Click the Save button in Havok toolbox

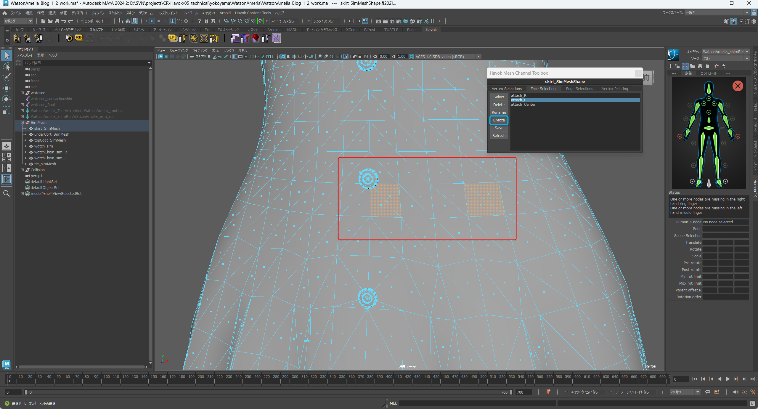(499, 128)
